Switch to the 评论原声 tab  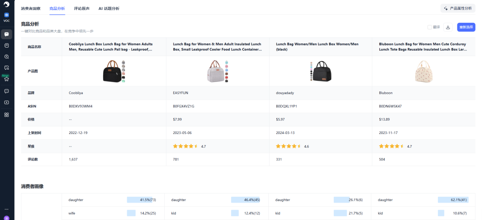pos(82,8)
